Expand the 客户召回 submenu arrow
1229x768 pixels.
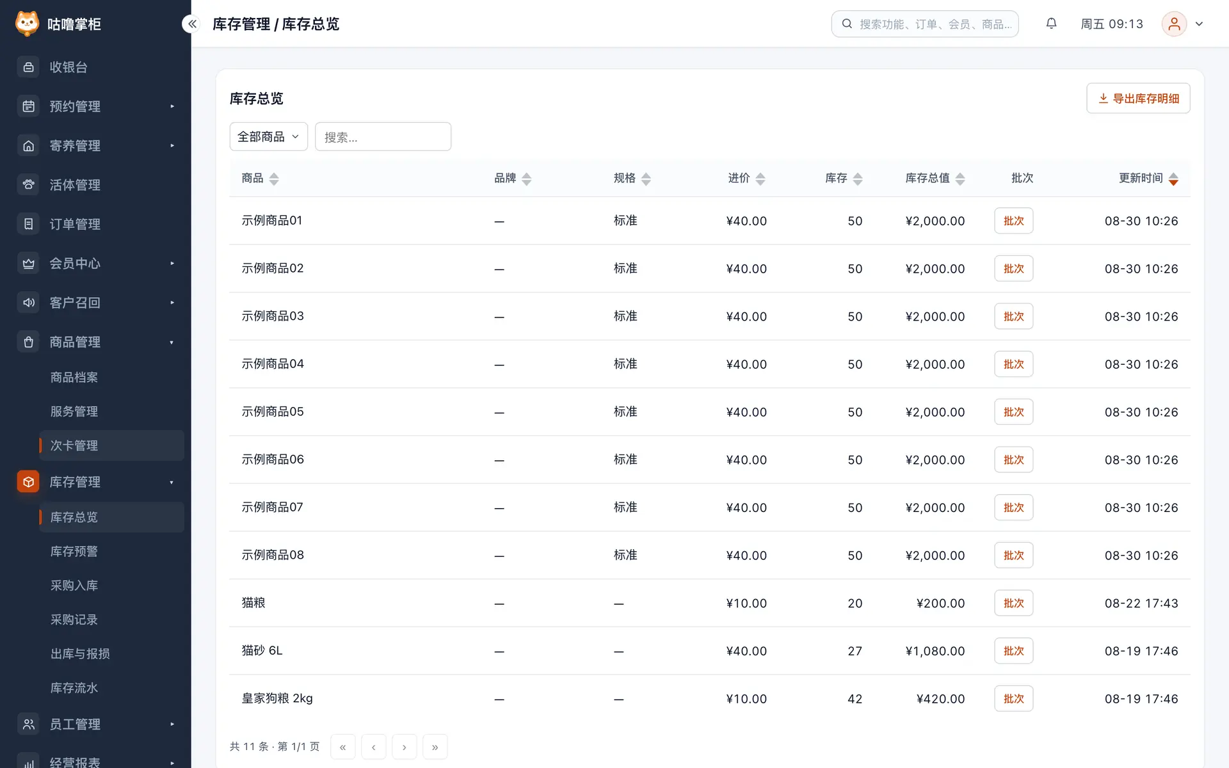[x=172, y=303]
